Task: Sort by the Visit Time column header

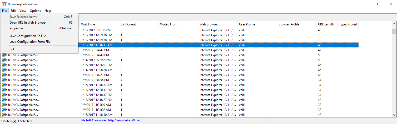Action: coord(99,24)
